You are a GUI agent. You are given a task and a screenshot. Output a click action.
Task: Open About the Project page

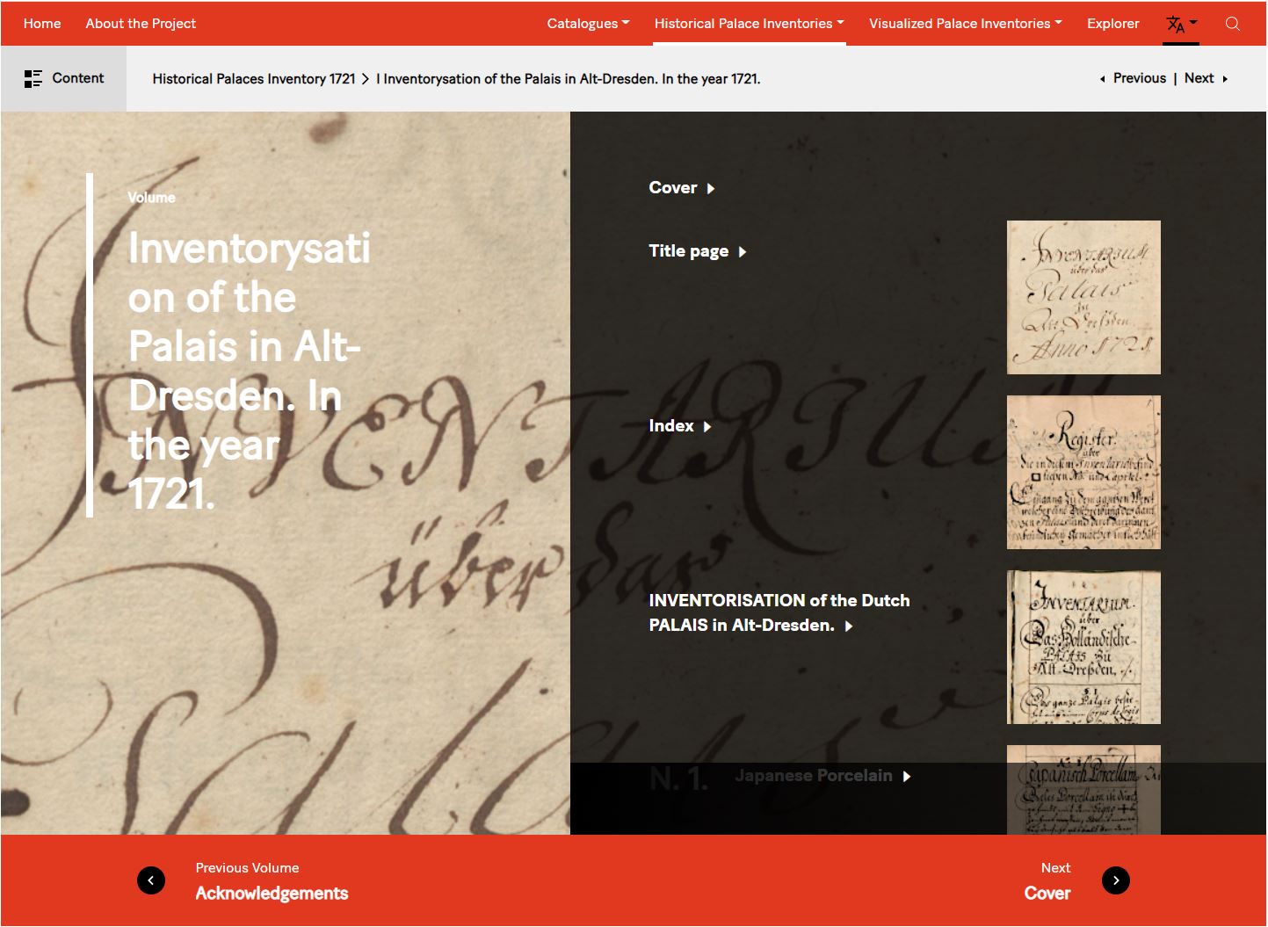click(x=141, y=24)
